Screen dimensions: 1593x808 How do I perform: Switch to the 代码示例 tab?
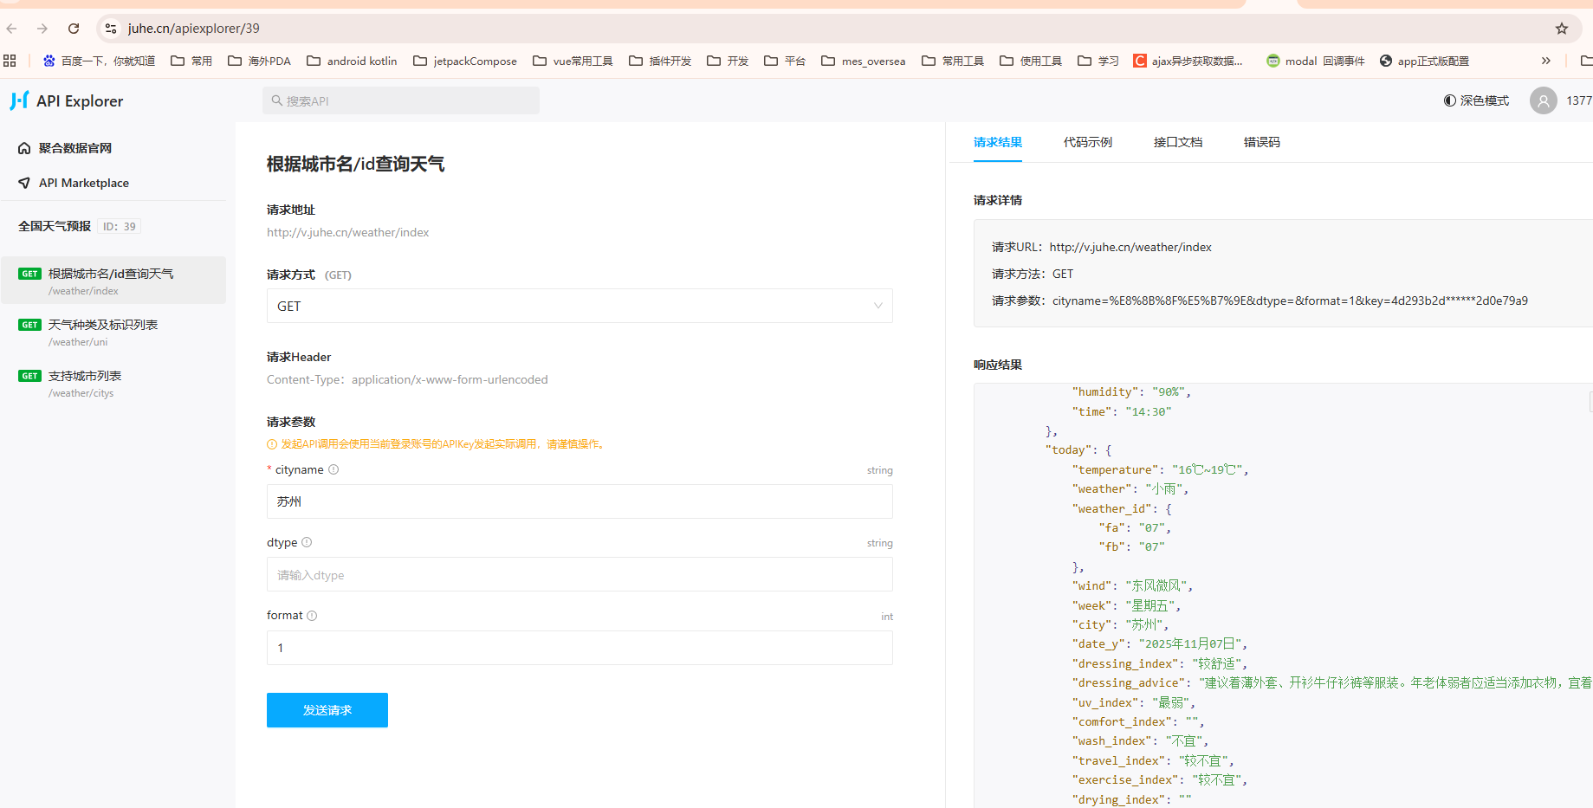(1088, 142)
